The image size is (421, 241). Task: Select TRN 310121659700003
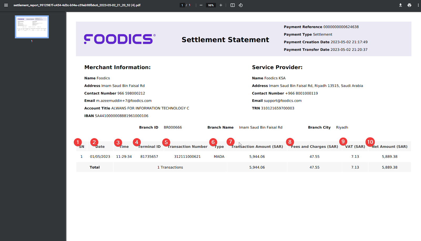(273, 108)
